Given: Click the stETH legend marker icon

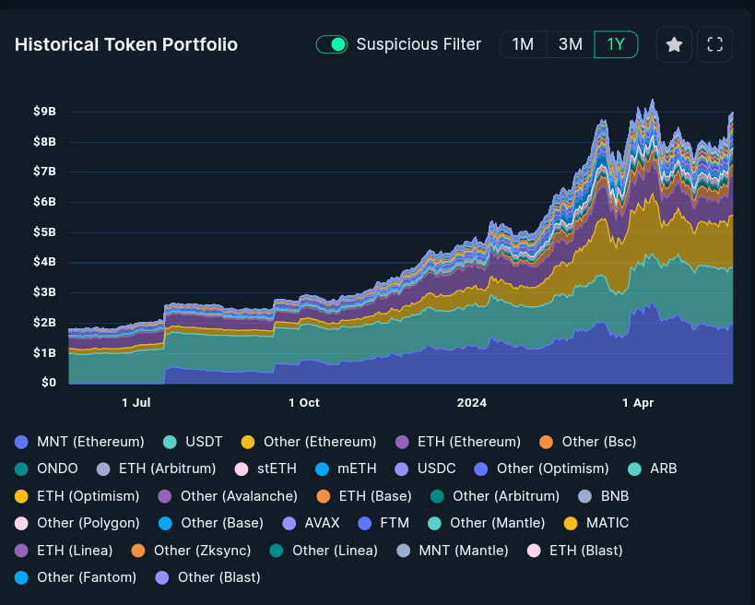Looking at the screenshot, I should tap(242, 469).
